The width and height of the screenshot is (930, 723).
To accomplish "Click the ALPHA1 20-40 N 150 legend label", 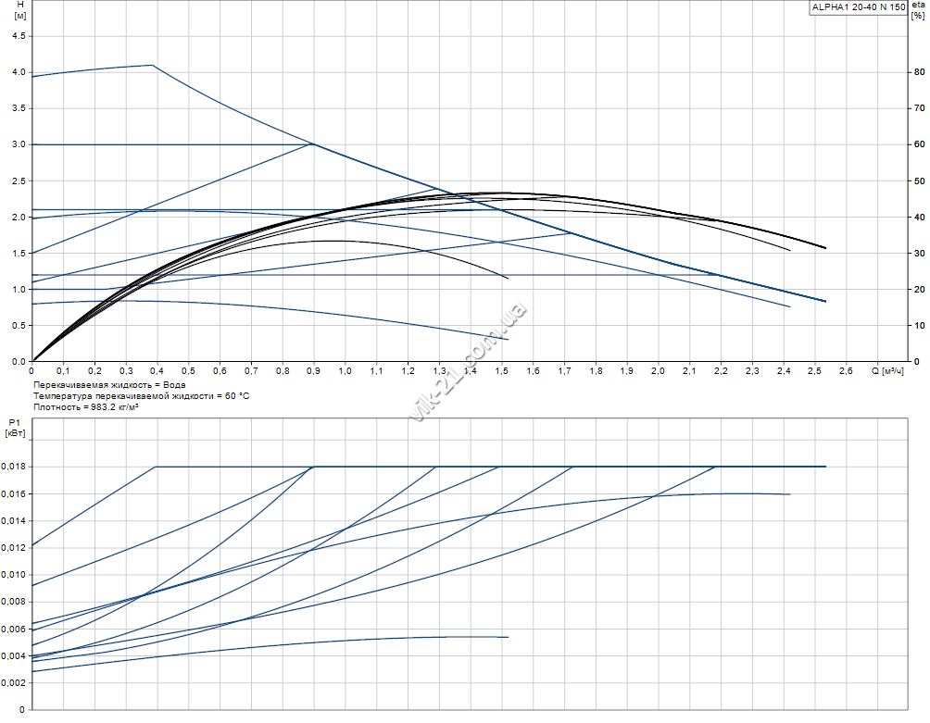I will point(859,7).
